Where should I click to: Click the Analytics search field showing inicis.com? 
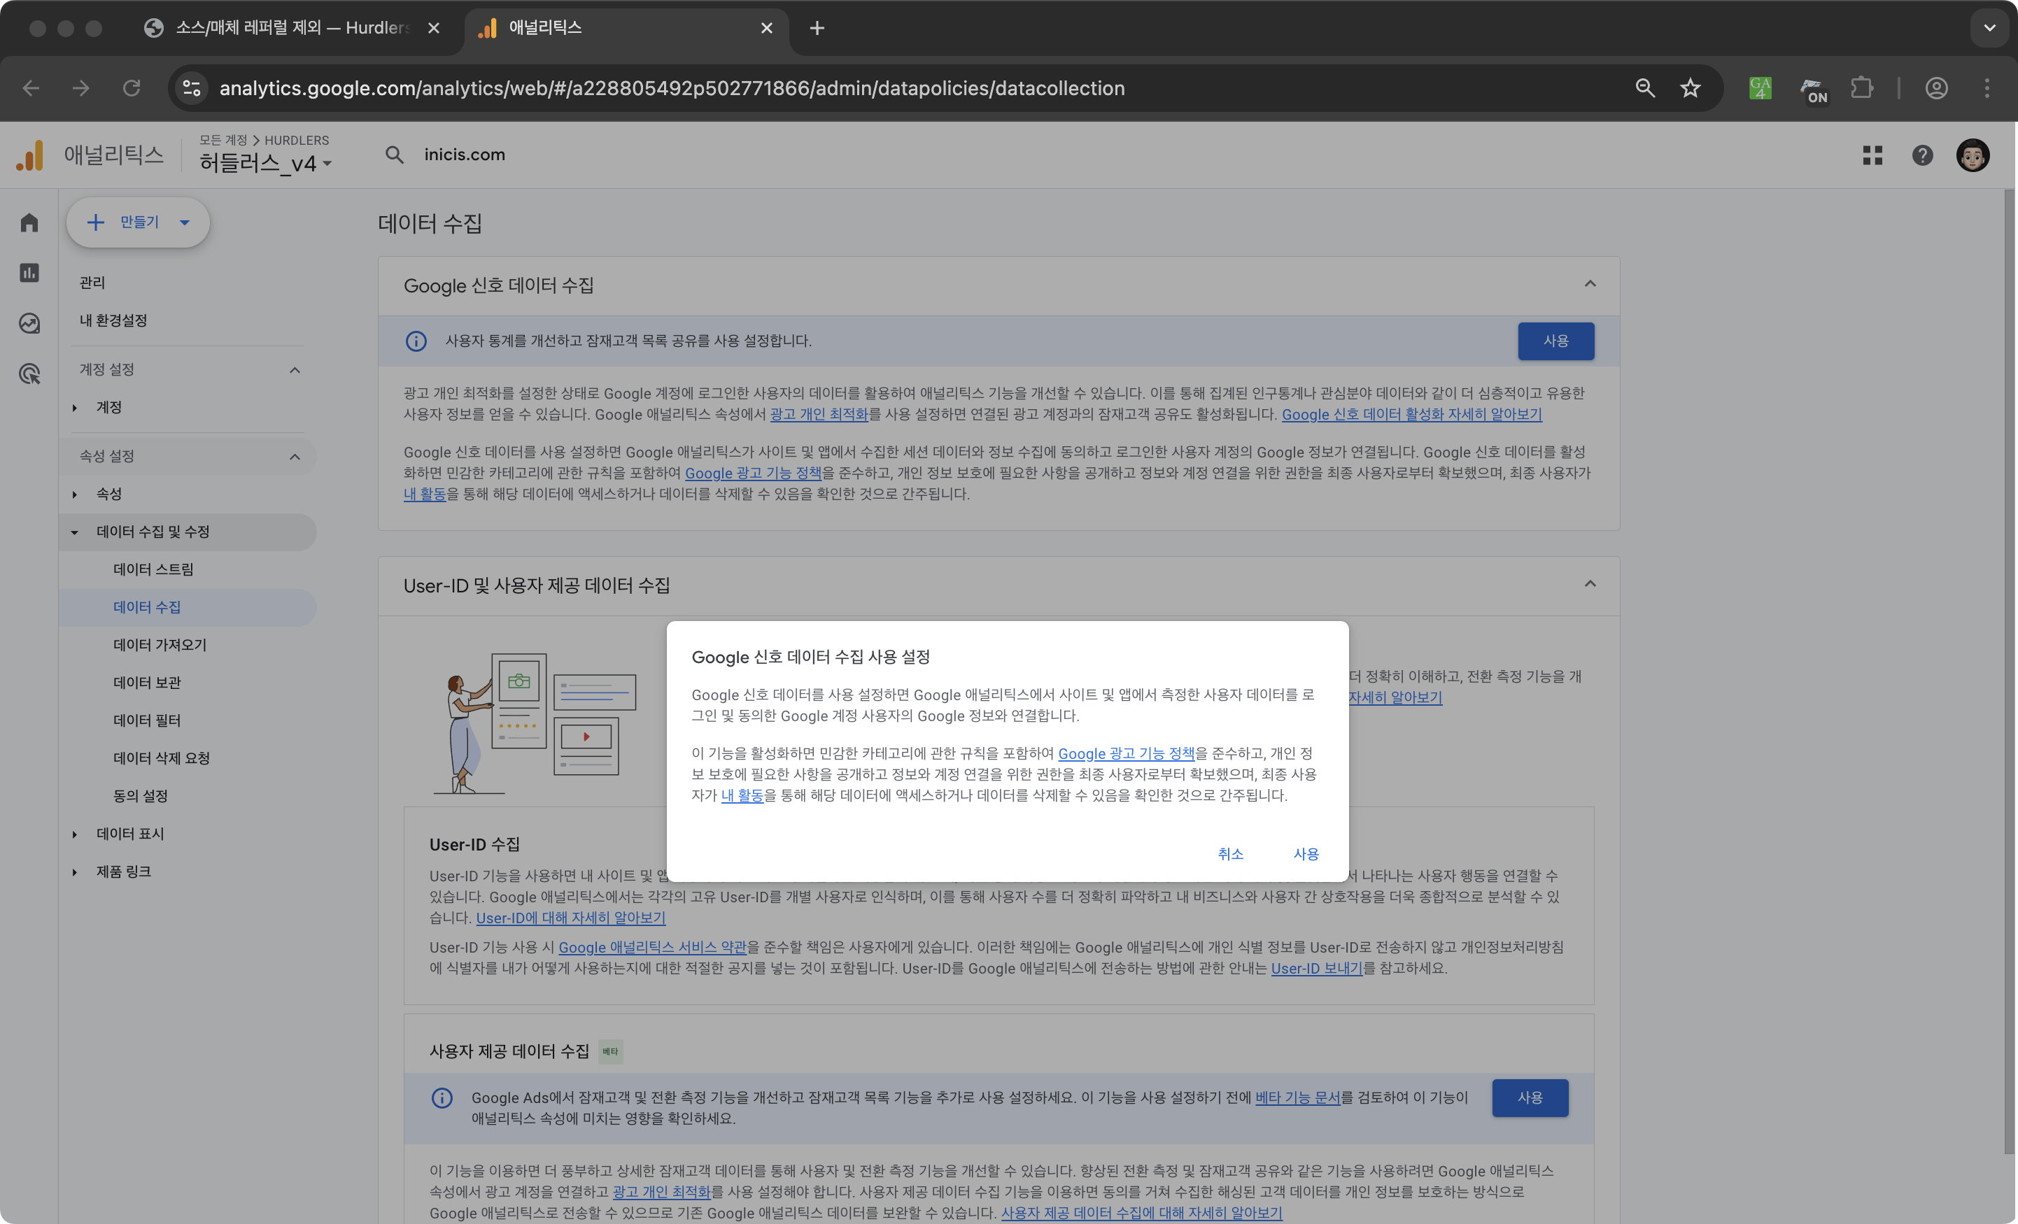[465, 155]
